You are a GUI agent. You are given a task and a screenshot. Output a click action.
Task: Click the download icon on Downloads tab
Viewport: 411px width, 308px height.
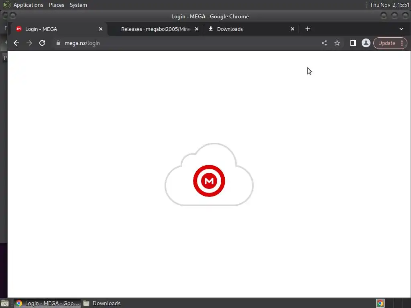point(210,29)
